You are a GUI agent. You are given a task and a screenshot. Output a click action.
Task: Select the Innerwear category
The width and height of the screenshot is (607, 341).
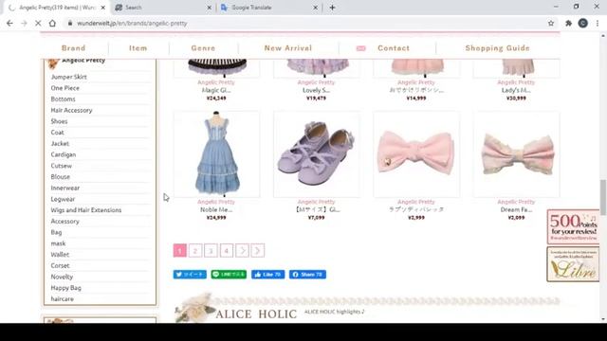tap(65, 188)
